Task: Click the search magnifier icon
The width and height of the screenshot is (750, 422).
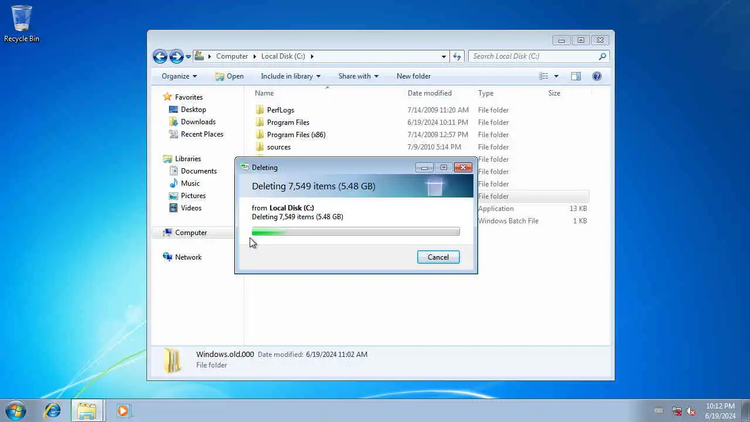Action: coord(602,56)
